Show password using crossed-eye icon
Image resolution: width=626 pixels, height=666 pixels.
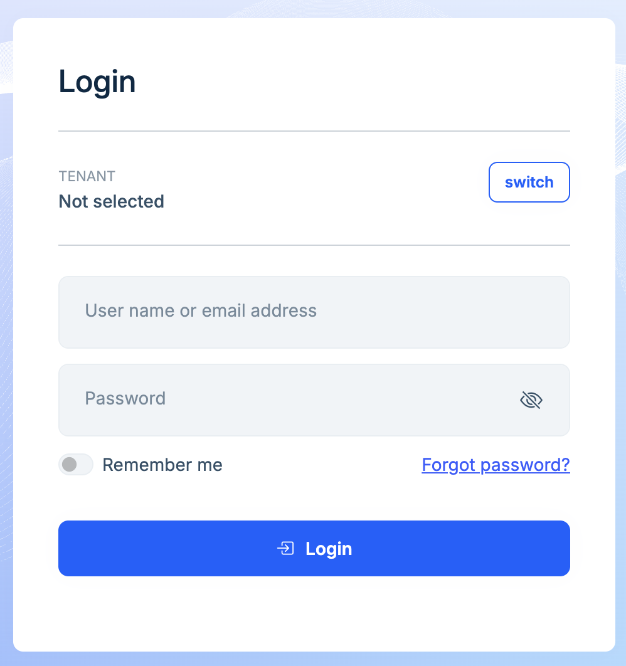[531, 400]
